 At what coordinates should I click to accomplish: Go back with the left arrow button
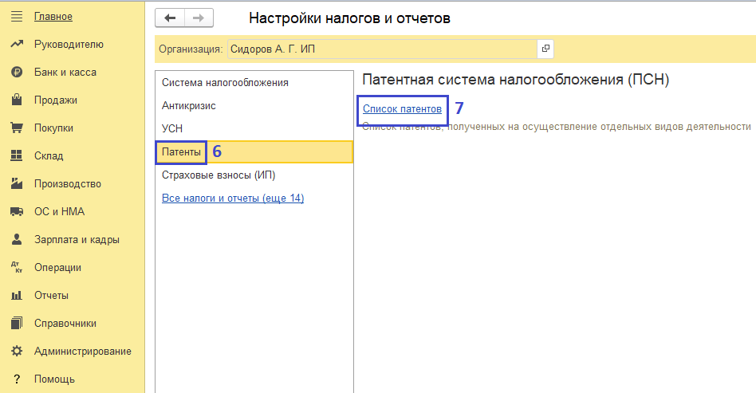[169, 18]
